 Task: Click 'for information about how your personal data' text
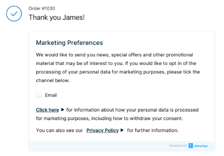118,110
